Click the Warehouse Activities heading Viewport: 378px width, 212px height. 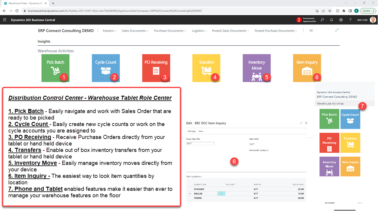[x=56, y=51]
